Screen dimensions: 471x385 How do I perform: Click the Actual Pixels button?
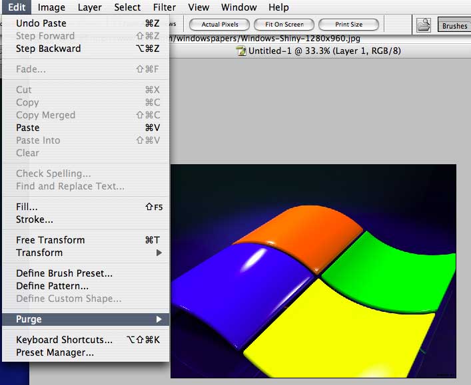pos(220,25)
